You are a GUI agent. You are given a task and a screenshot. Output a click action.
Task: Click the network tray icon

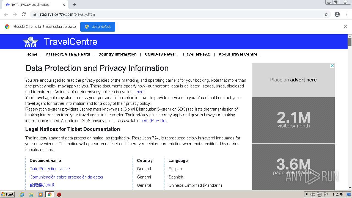coord(319,194)
